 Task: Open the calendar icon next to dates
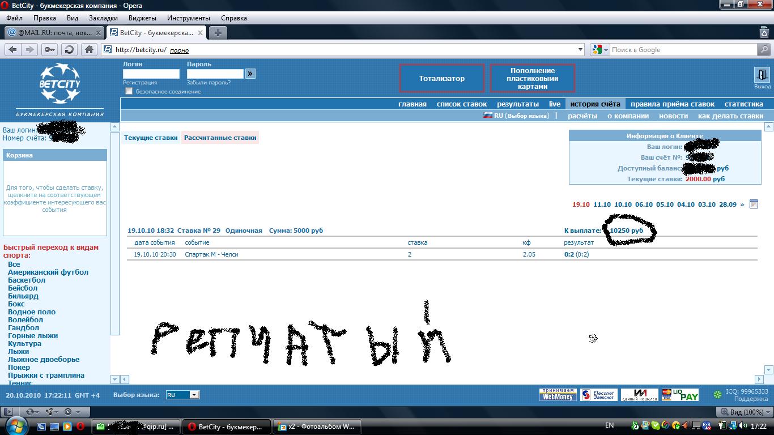click(754, 204)
